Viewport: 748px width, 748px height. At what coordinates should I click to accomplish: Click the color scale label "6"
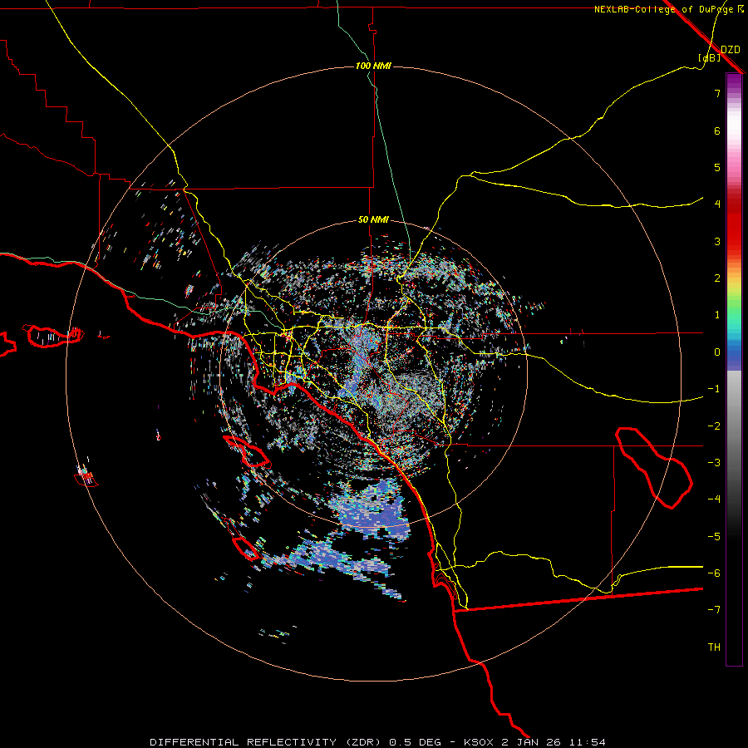click(717, 130)
